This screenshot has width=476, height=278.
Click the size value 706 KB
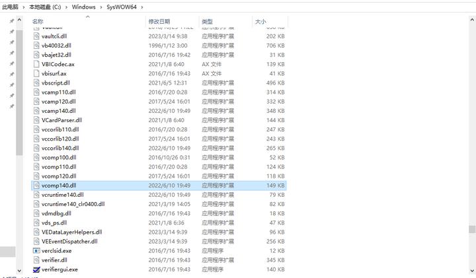pyautogui.click(x=275, y=46)
